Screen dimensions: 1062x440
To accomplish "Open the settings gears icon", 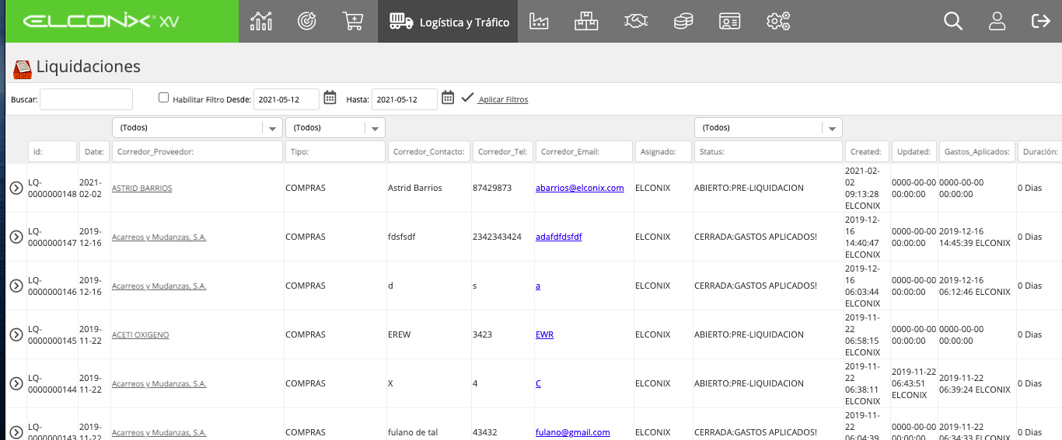I will coord(777,21).
